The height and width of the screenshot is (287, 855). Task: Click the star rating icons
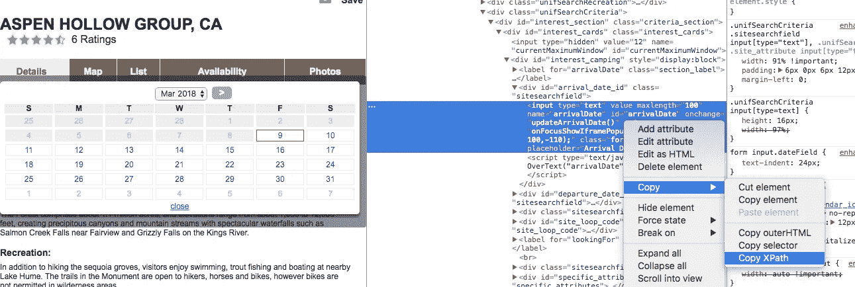[35, 40]
